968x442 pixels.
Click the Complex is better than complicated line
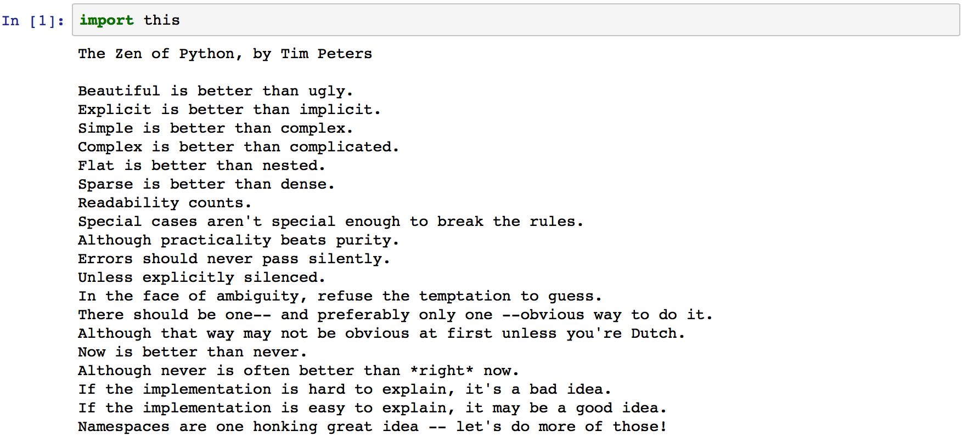point(238,147)
